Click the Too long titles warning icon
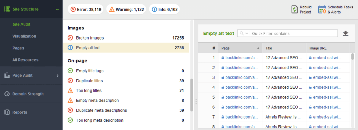 point(70,90)
